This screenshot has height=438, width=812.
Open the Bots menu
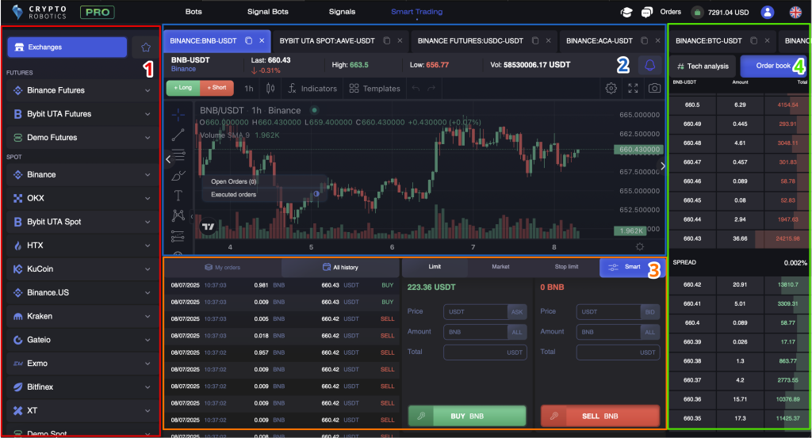(193, 11)
